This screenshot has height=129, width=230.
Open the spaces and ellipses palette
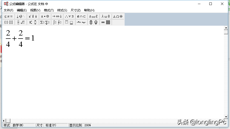[21, 16]
